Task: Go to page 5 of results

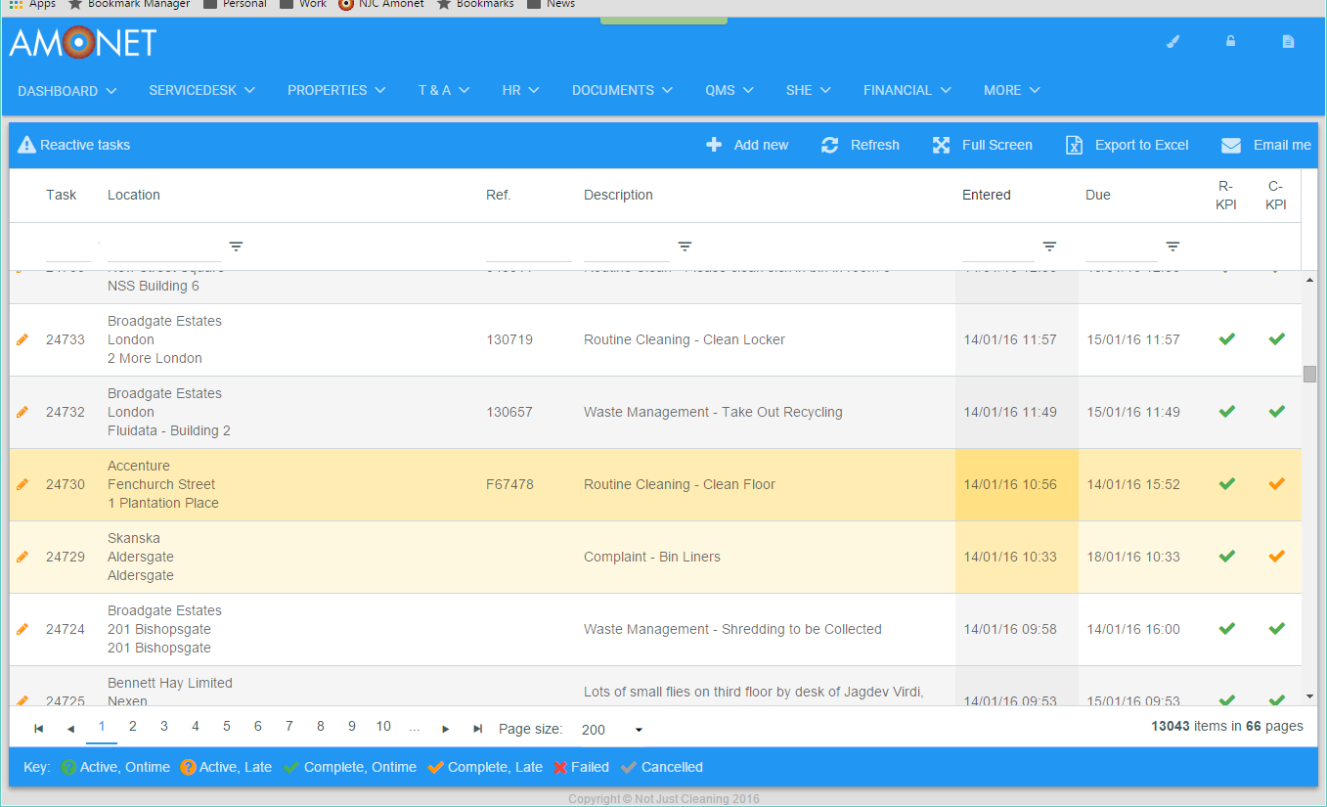Action: pyautogui.click(x=227, y=726)
